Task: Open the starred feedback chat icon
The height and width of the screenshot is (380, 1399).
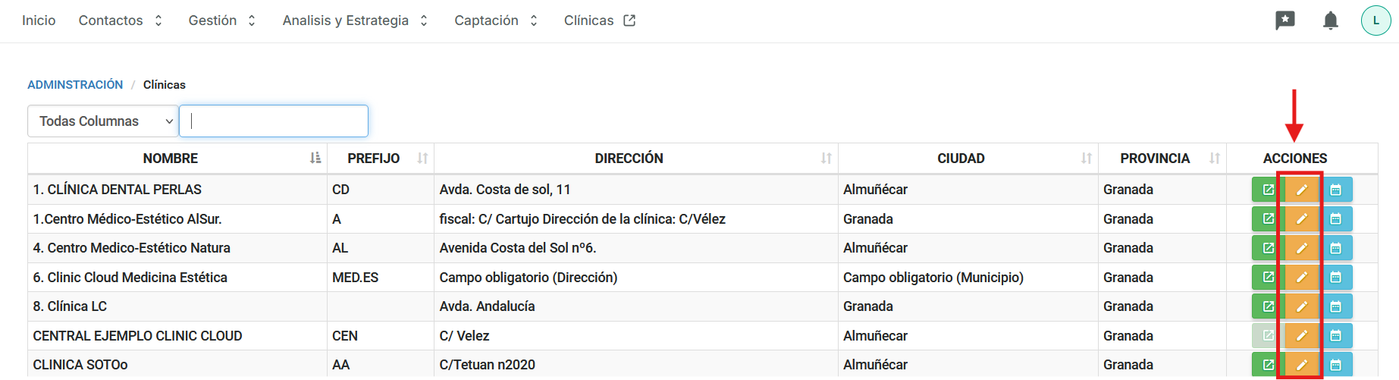Action: tap(1285, 20)
